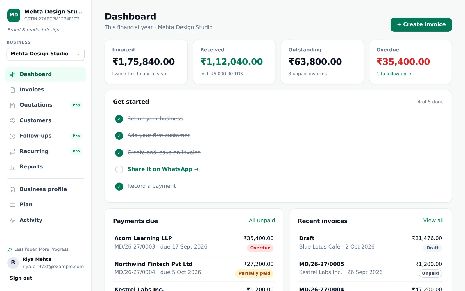The width and height of the screenshot is (465, 291).
Task: Click the Follow-ups clock icon
Action: coord(12,136)
